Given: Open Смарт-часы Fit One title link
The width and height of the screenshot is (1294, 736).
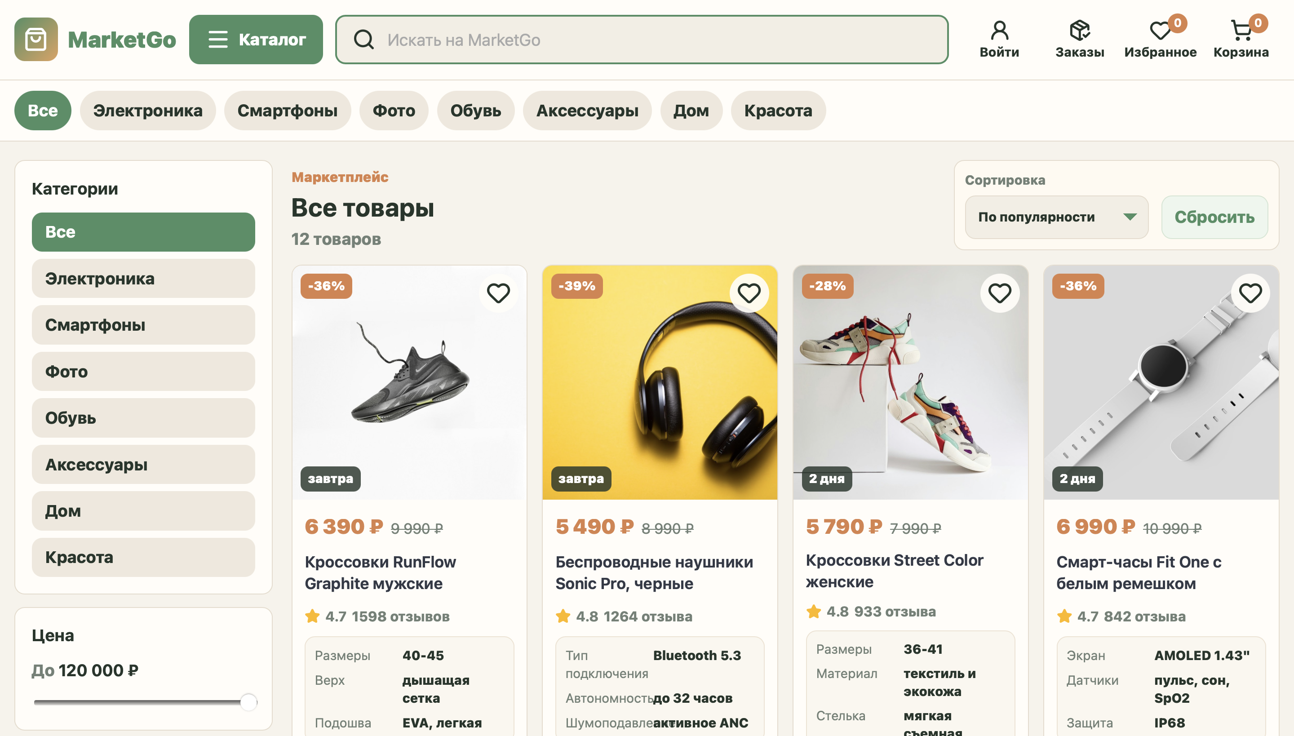Looking at the screenshot, I should pos(1139,573).
